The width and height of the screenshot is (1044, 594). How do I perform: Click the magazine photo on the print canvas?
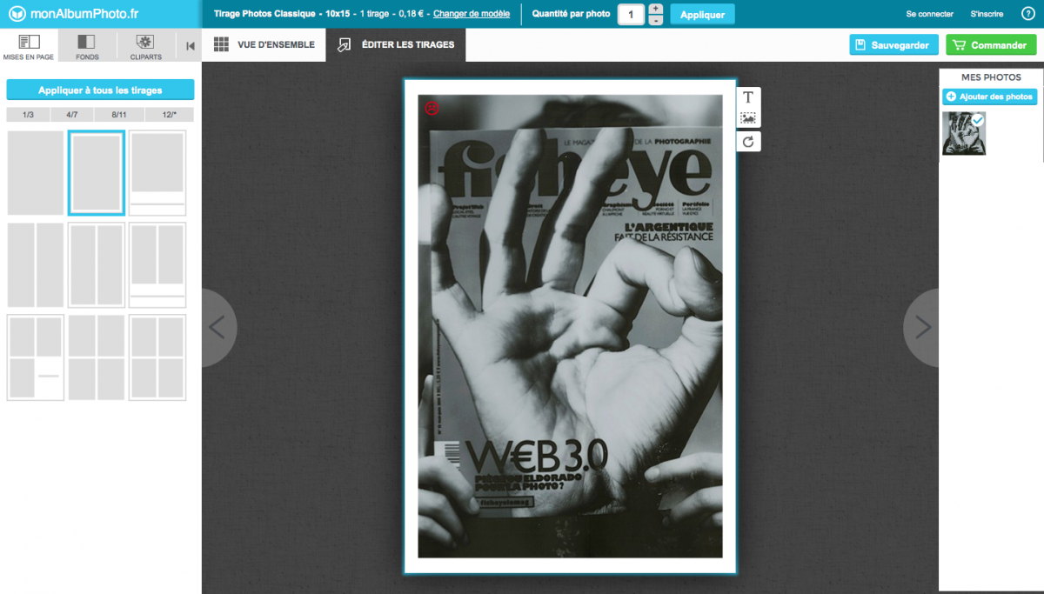click(x=570, y=326)
